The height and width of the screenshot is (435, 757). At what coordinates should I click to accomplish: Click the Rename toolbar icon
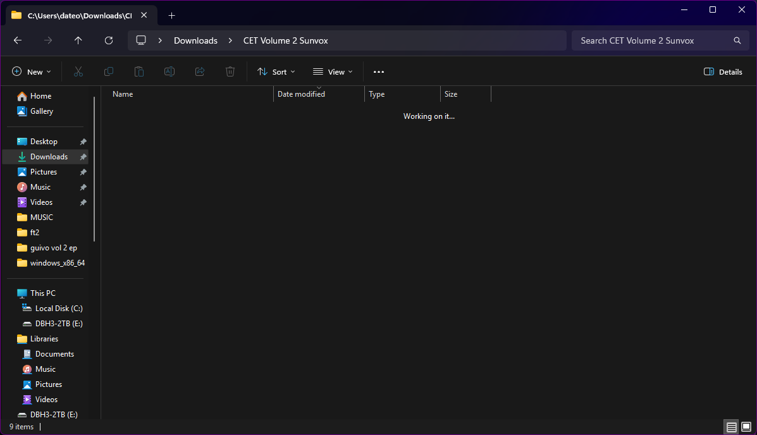(x=169, y=72)
